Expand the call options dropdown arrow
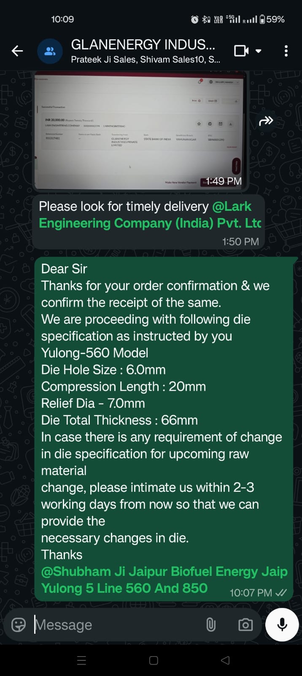This screenshot has height=676, width=302. click(259, 51)
